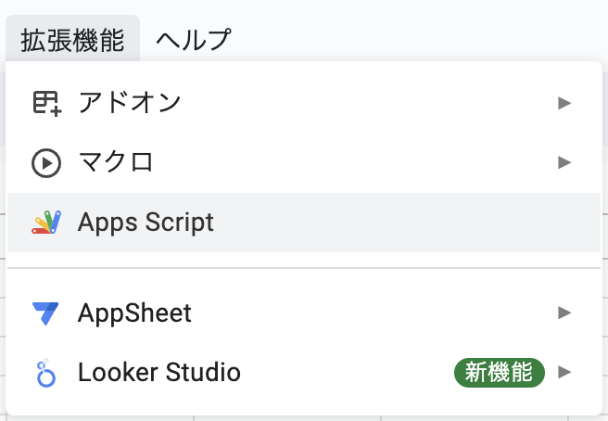
Task: Open Apps Script from the menu
Action: 304,223
